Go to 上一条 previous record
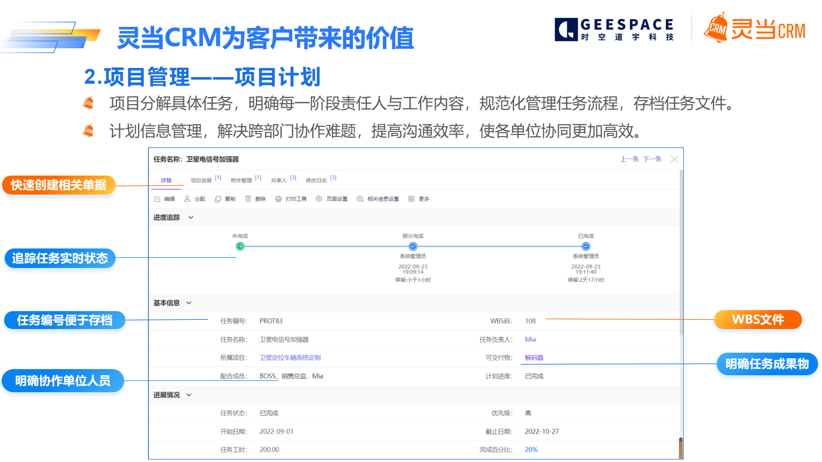 pos(629,160)
